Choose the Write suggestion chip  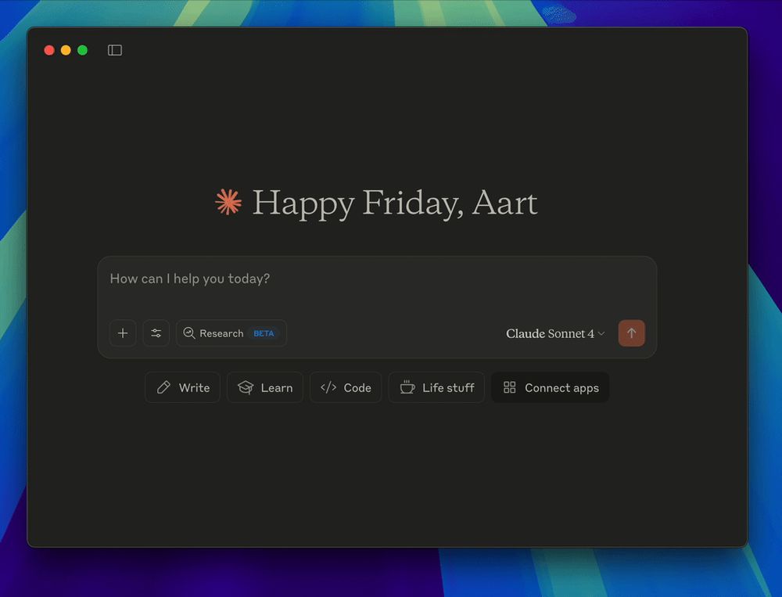tap(182, 387)
